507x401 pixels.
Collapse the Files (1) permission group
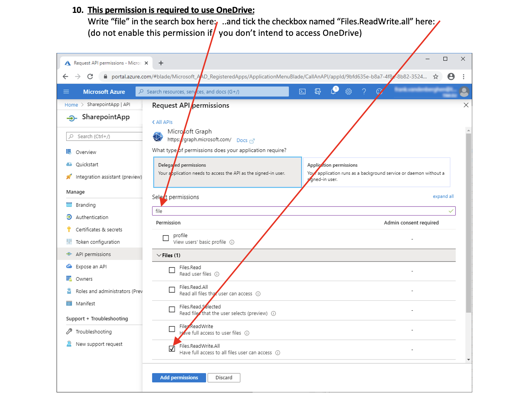click(159, 255)
